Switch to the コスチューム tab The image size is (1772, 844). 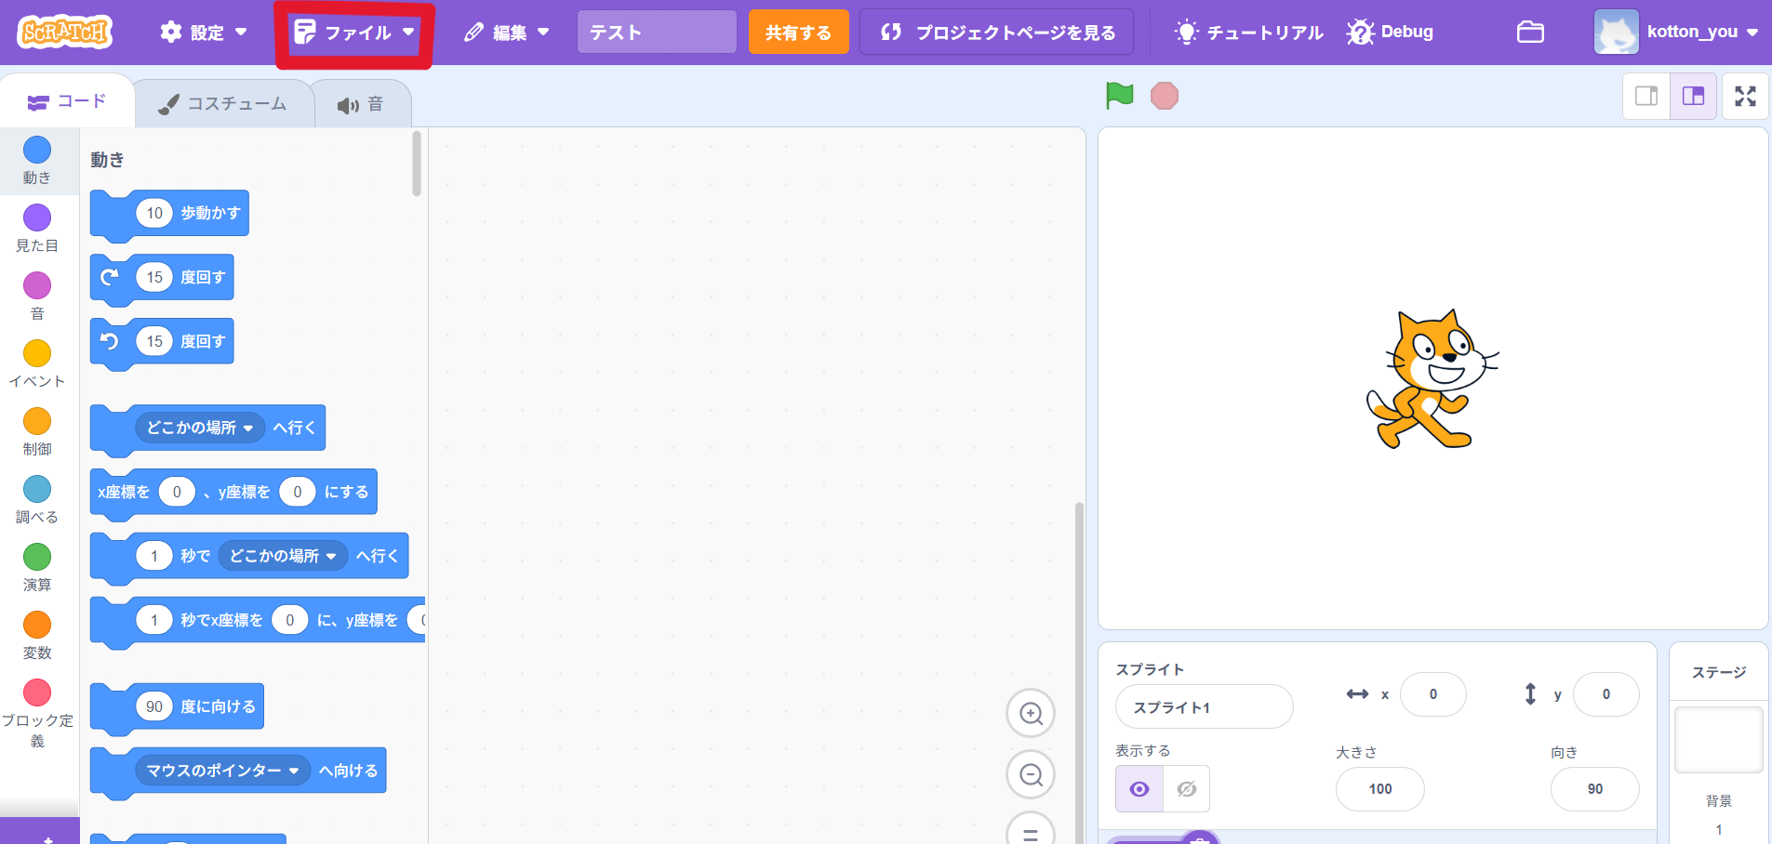point(223,104)
